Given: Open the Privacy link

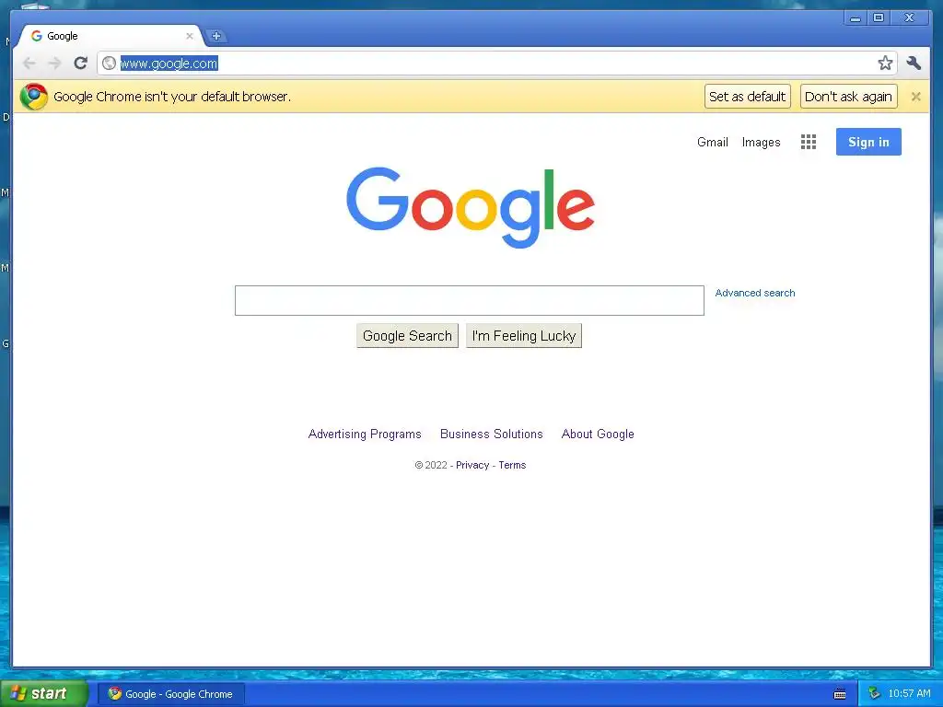Looking at the screenshot, I should [472, 465].
